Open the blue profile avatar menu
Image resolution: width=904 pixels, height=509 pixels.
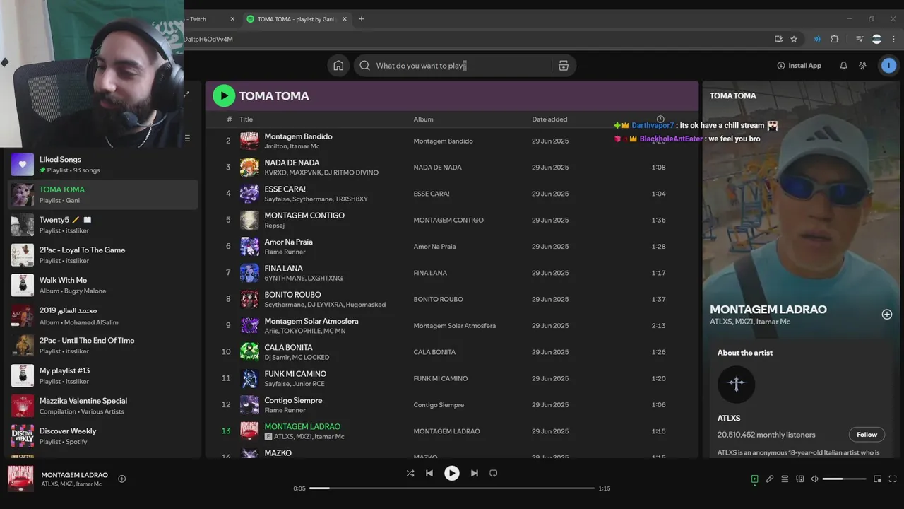point(888,66)
